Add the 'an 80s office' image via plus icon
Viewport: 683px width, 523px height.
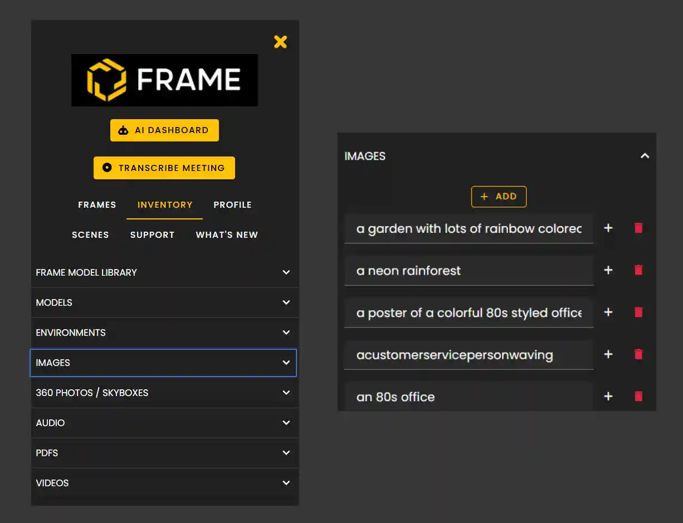608,397
